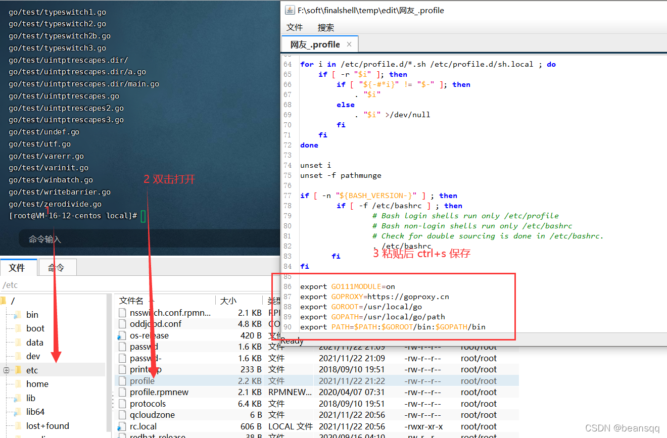Click the data folder icon in tree
The width and height of the screenshot is (667, 438).
click(18, 343)
